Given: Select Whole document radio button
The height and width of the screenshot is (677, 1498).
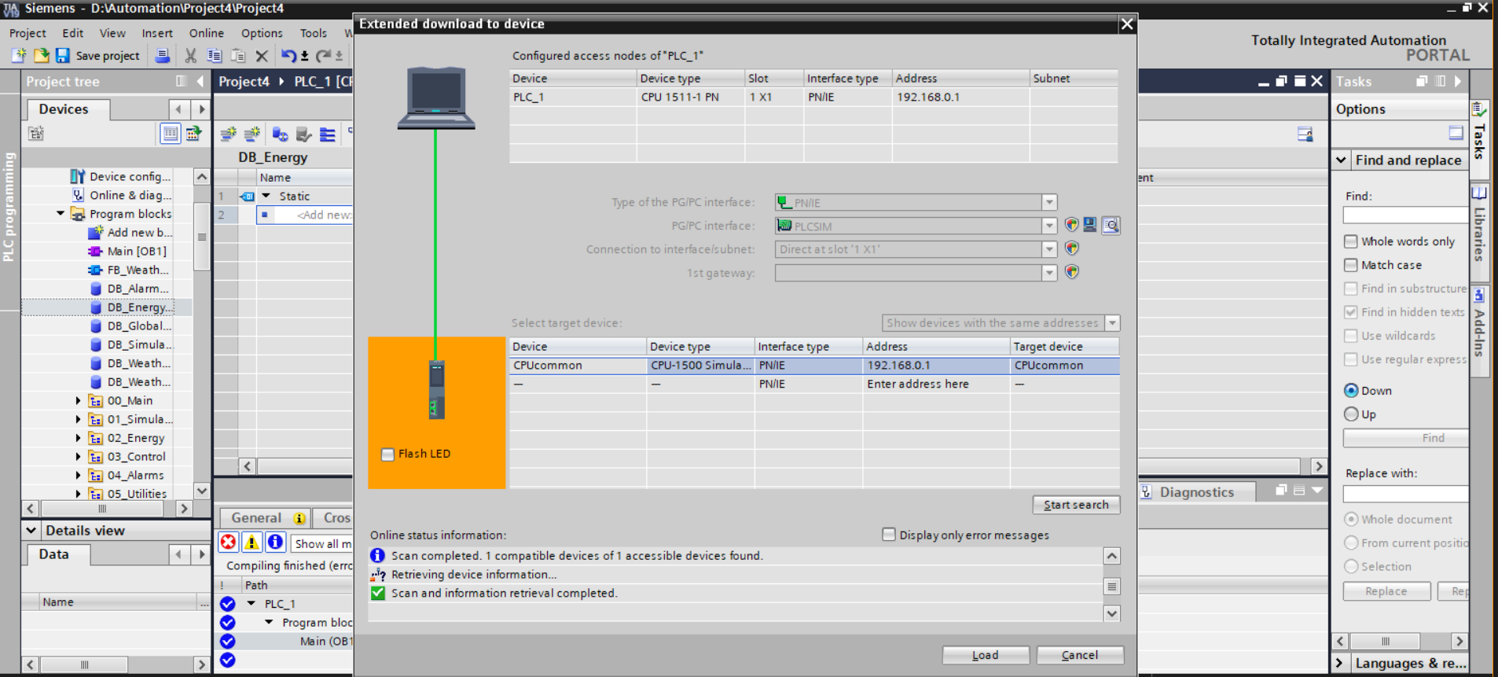Looking at the screenshot, I should pyautogui.click(x=1351, y=519).
